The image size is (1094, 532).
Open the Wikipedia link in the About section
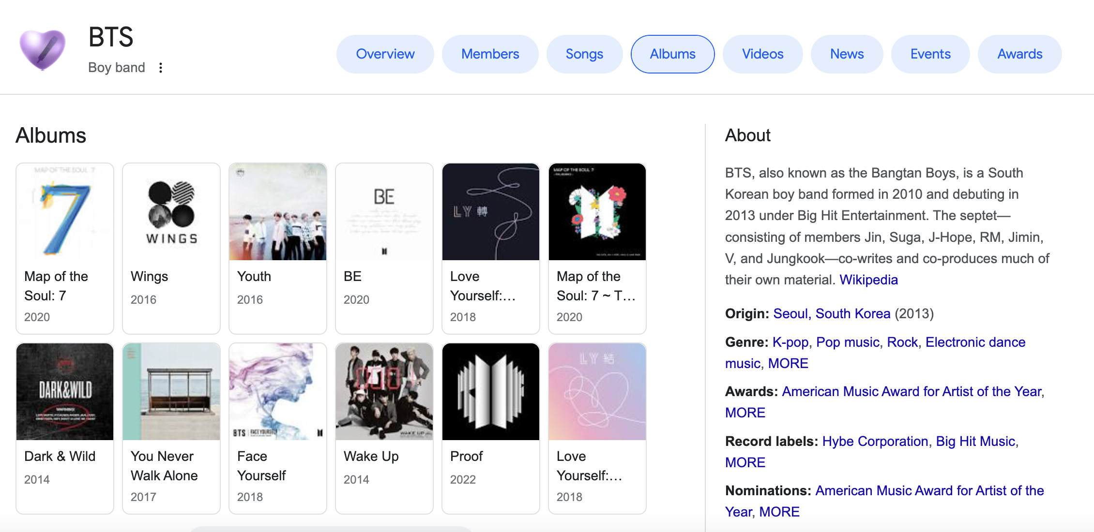[x=868, y=280]
